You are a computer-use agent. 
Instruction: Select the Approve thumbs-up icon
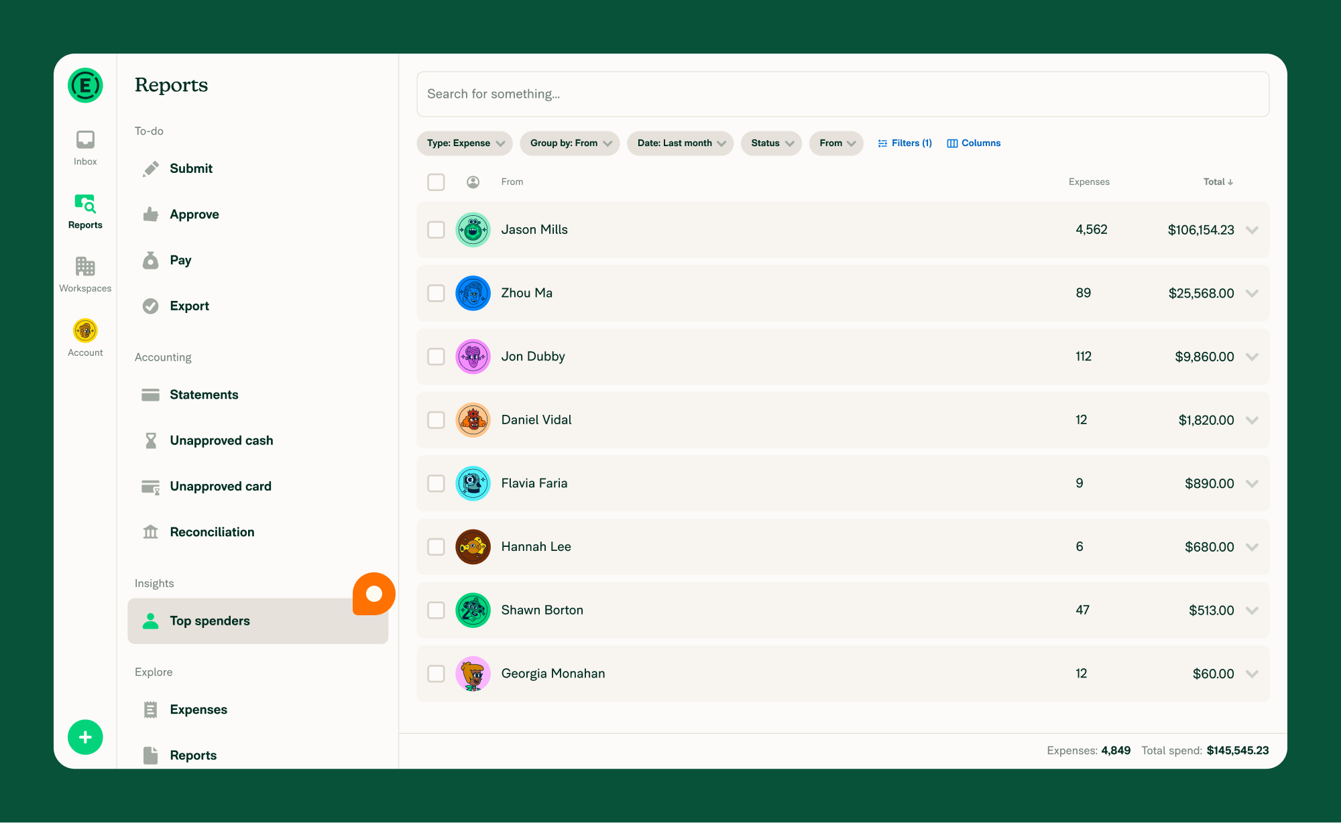(151, 214)
